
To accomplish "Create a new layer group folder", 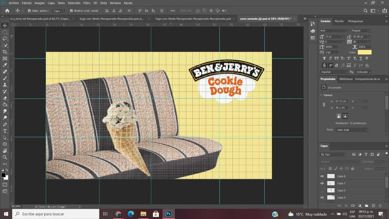I will point(367,206).
